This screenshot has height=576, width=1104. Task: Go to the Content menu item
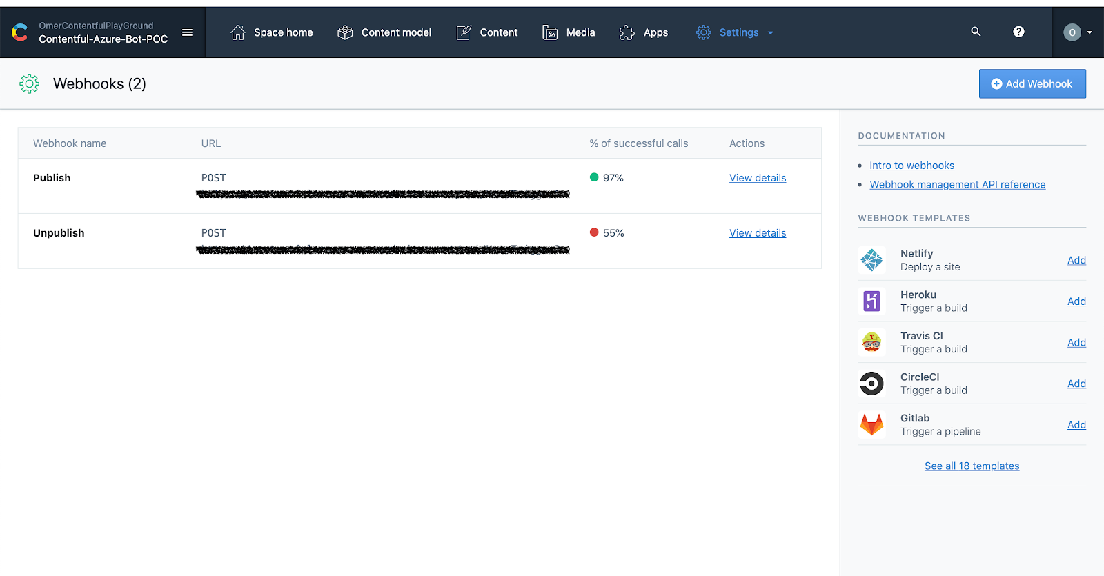[487, 32]
